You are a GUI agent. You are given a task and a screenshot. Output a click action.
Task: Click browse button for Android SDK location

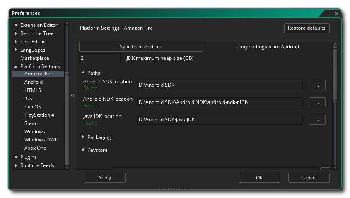317,85
